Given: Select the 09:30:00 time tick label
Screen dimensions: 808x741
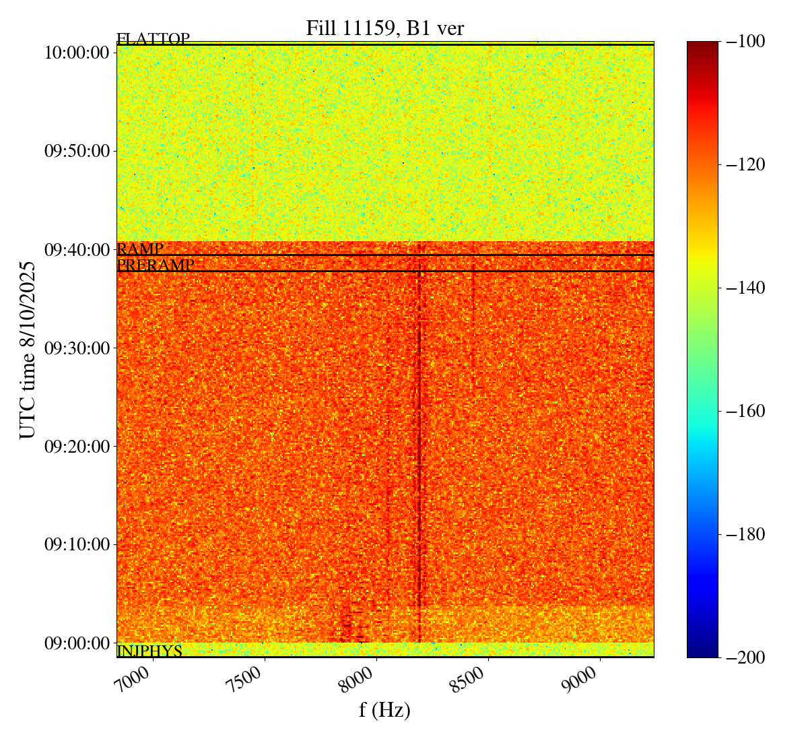Looking at the screenshot, I should (77, 348).
